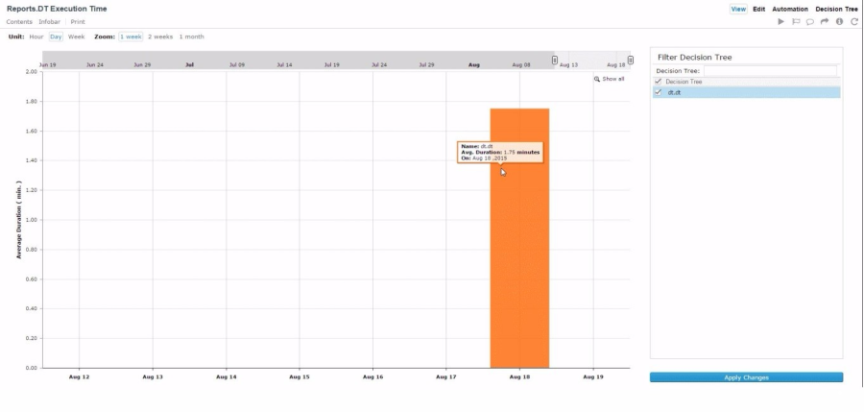Set unit to Week
Viewport: 864px width, 412px height.
[x=76, y=36]
